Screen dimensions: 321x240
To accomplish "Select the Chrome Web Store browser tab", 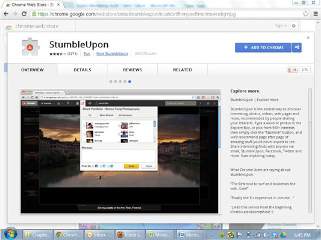I will [33, 5].
